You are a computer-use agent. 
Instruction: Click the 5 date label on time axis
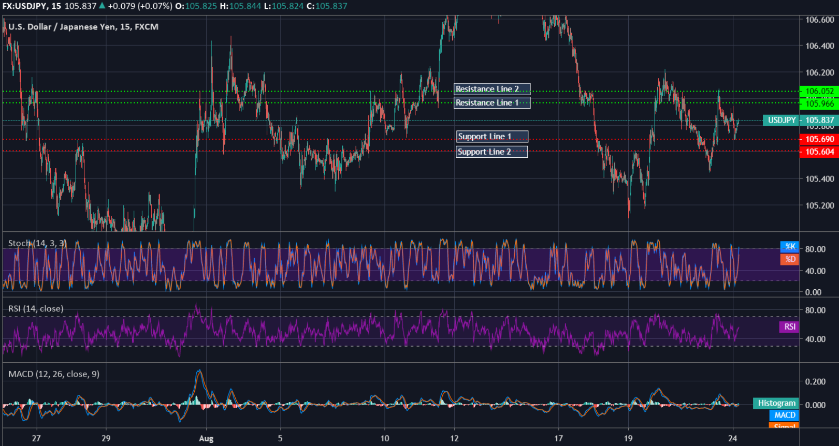coord(280,438)
